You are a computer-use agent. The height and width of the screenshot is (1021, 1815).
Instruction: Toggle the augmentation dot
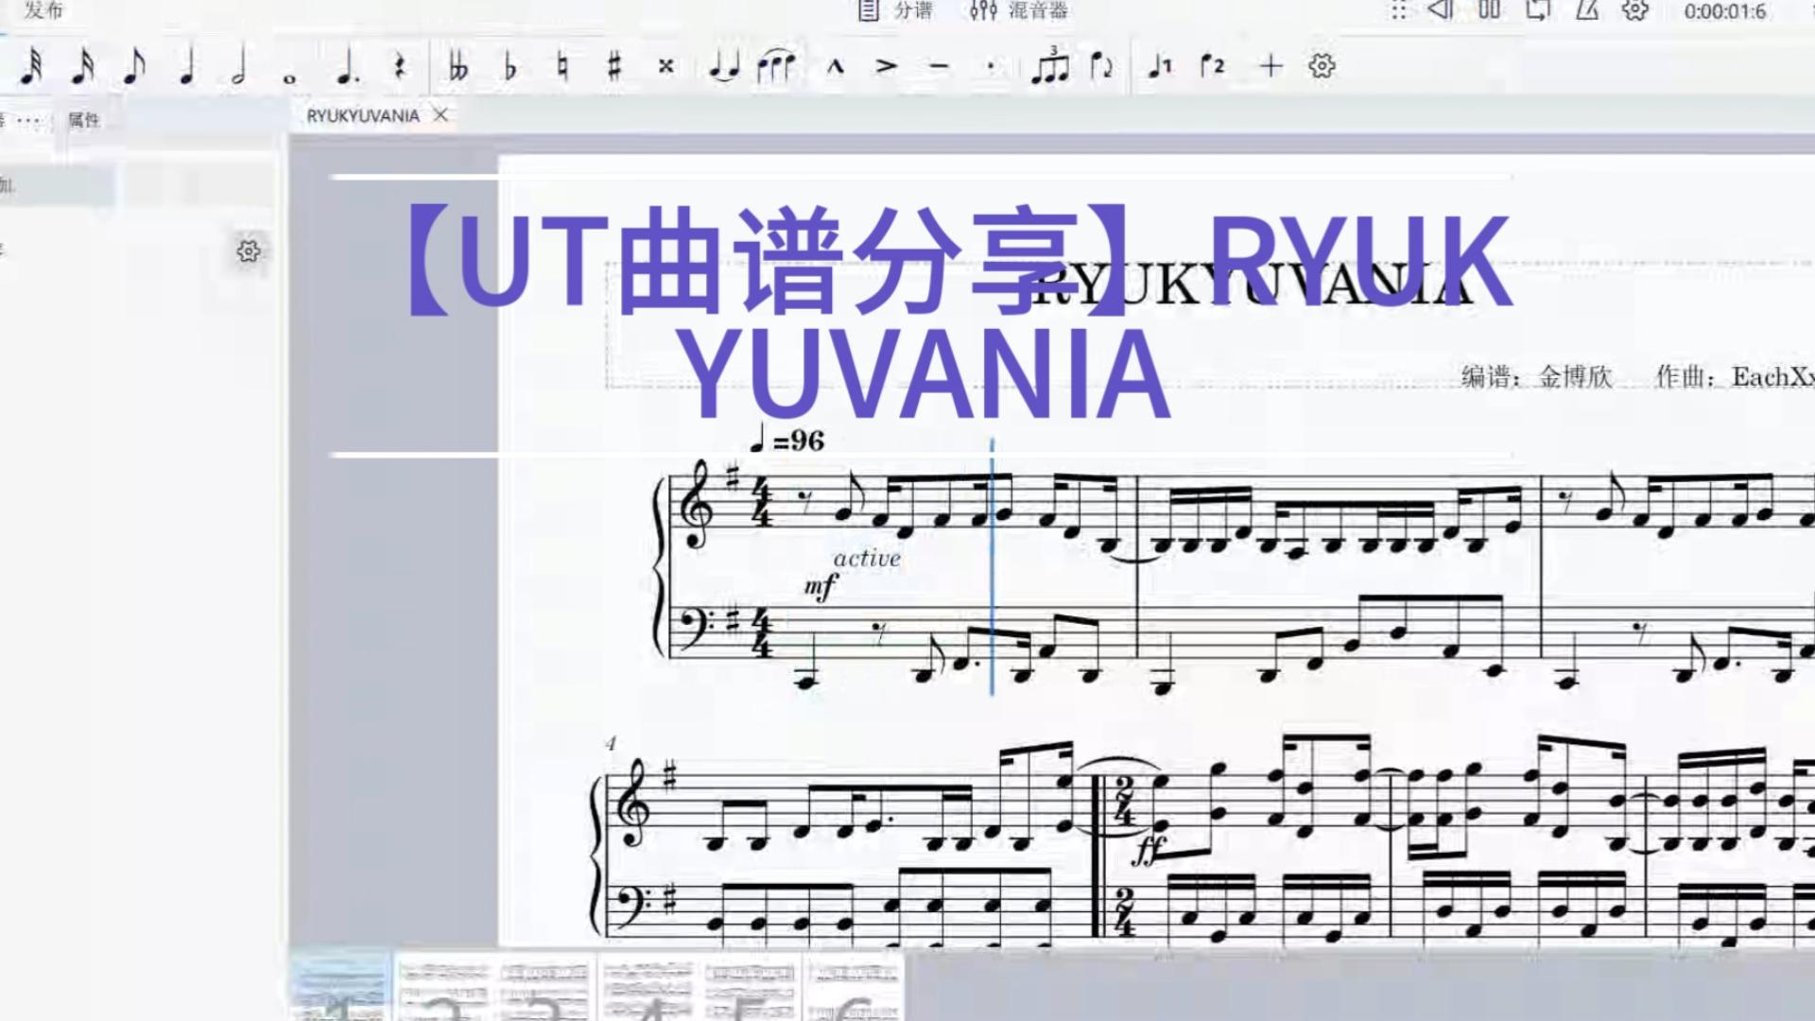(x=347, y=66)
